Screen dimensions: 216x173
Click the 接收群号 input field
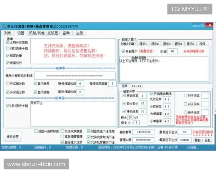pos(143,132)
